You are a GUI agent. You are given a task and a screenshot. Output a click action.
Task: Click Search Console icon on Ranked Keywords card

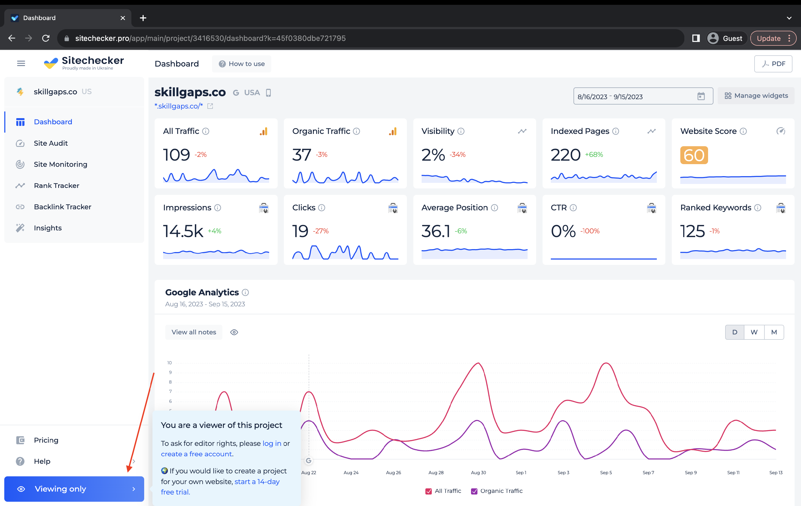pyautogui.click(x=781, y=208)
